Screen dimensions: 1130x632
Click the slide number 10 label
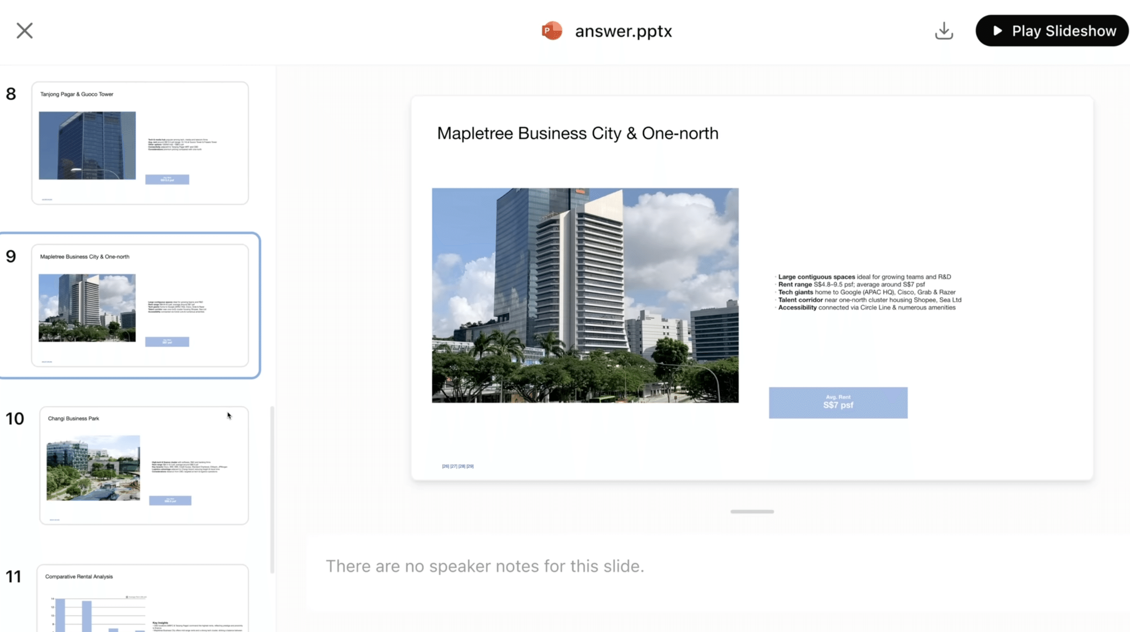[14, 419]
